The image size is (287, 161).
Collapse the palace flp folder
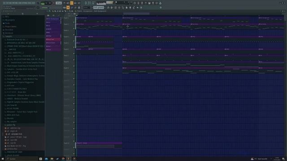tap(11, 125)
